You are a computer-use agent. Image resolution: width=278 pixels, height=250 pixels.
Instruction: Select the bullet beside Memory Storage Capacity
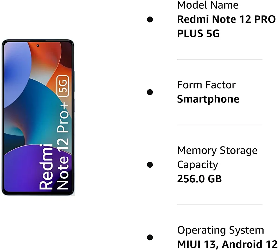pos(150,165)
